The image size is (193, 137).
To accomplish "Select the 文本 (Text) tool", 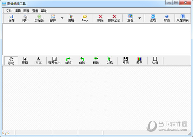I will 39,61.
